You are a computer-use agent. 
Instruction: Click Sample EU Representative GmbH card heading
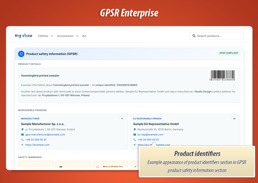point(156,124)
